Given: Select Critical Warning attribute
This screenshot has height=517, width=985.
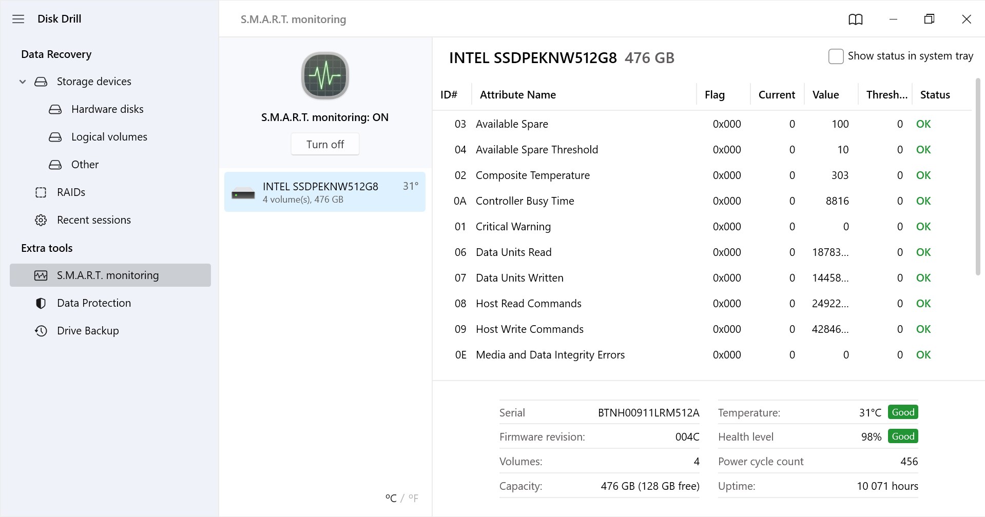Looking at the screenshot, I should pos(702,227).
